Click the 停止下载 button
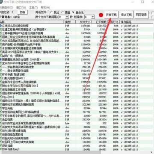Viewport: 154px width, 154px height. (126, 15)
